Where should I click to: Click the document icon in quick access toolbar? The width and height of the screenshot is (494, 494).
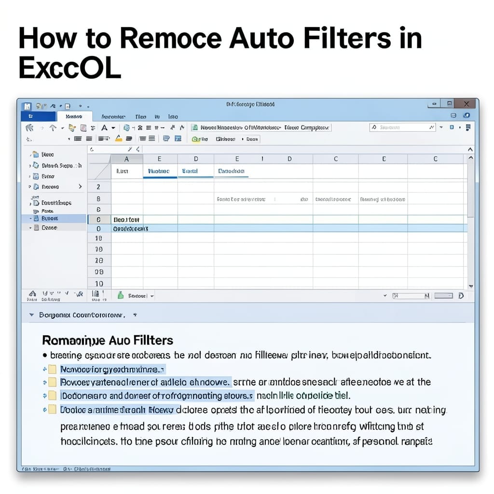pyautogui.click(x=68, y=106)
